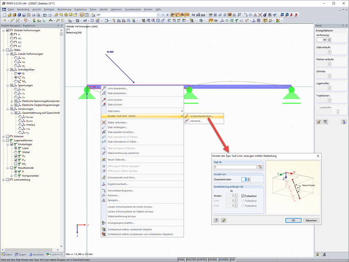Open the Ergebnisse menu
The width and height of the screenshot is (349, 262).
(80, 9)
